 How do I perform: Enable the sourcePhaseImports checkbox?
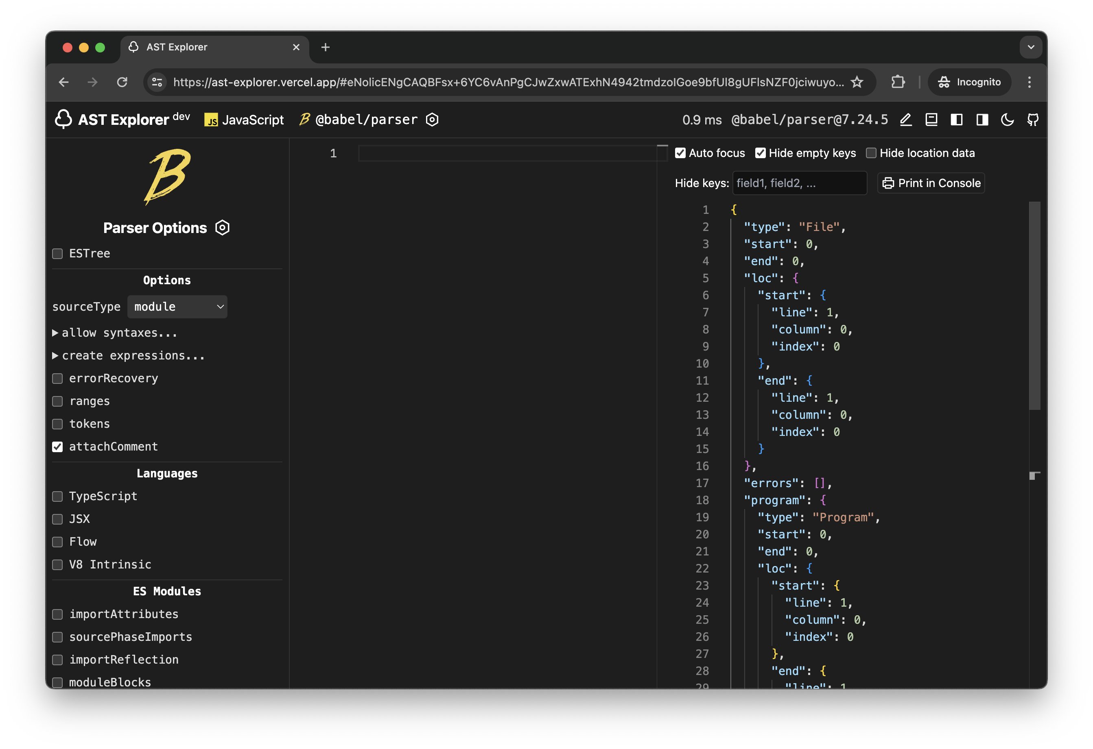[x=57, y=637]
